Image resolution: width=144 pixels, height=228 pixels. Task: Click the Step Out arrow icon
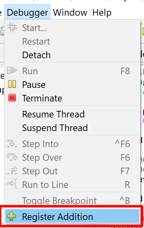point(12,170)
